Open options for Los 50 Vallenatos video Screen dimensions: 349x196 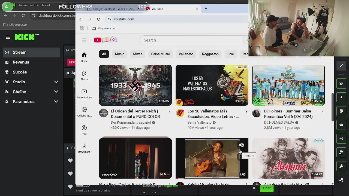[x=246, y=112]
